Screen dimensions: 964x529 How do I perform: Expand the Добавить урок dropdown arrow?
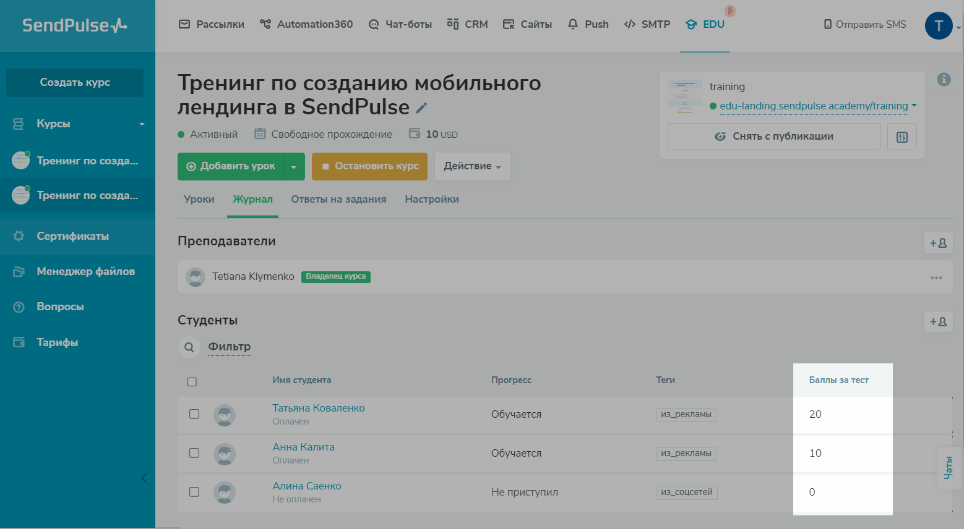pyautogui.click(x=294, y=167)
